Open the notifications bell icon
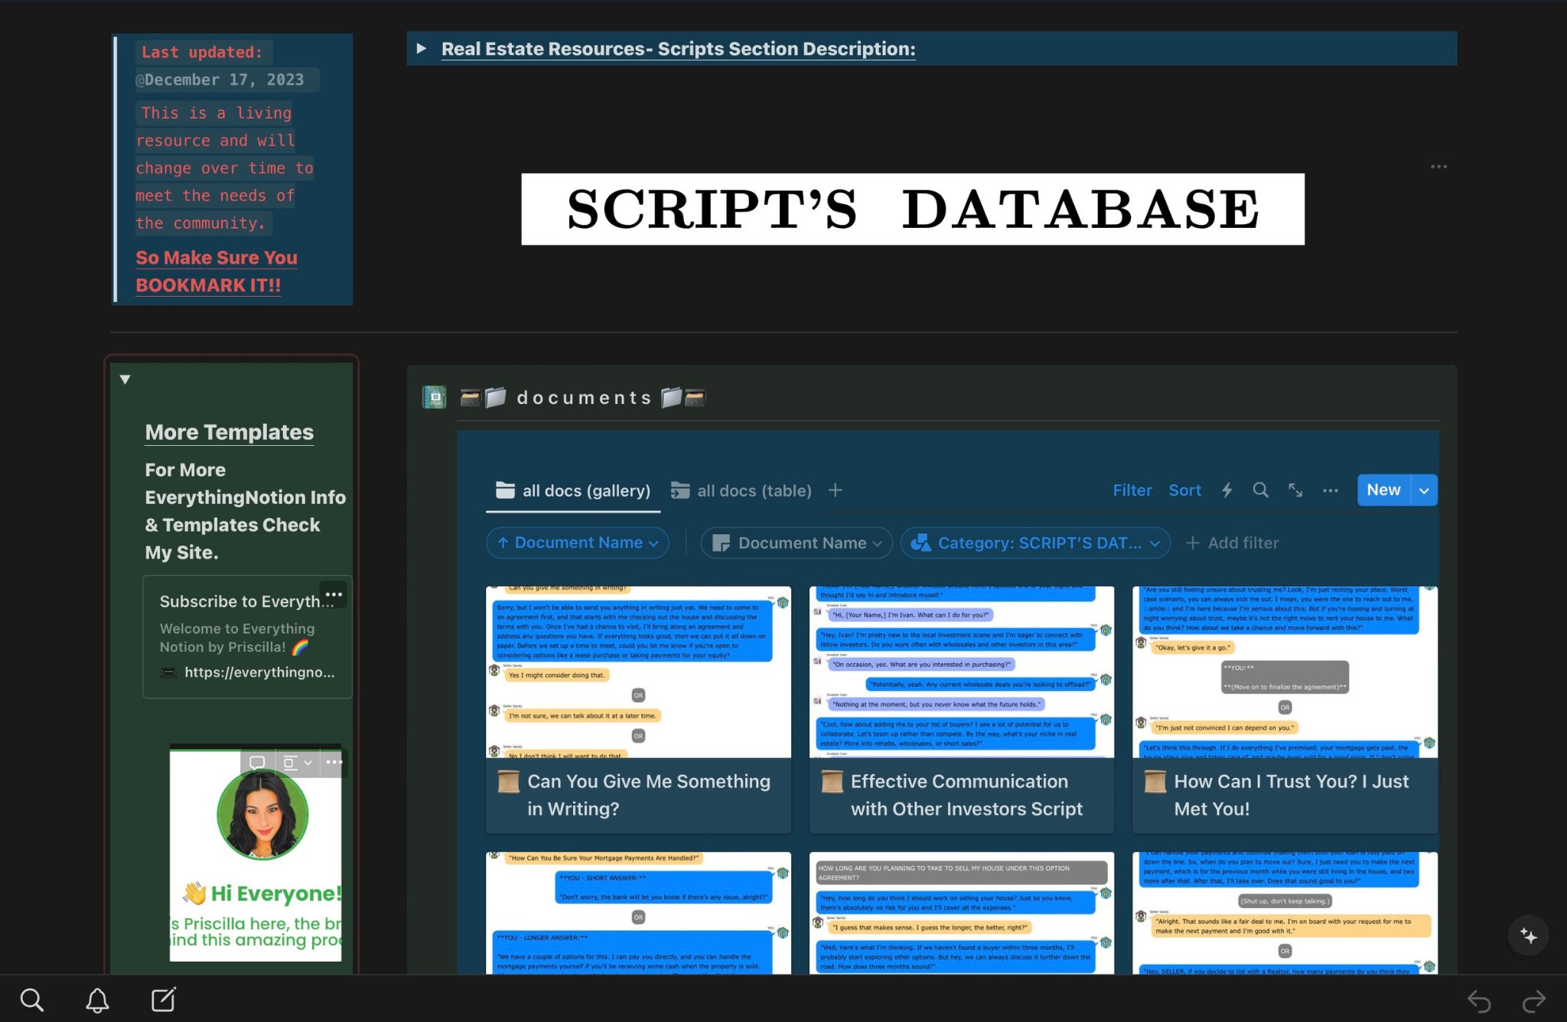 click(97, 1000)
